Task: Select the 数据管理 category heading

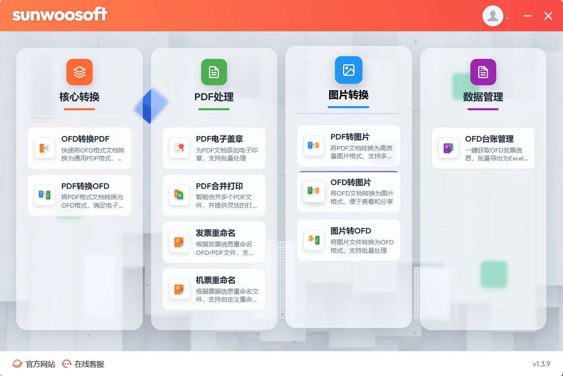Action: [483, 97]
